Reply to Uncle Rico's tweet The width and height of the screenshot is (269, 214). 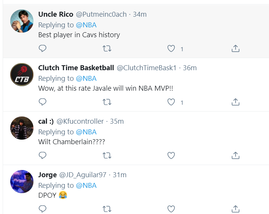coord(43,49)
